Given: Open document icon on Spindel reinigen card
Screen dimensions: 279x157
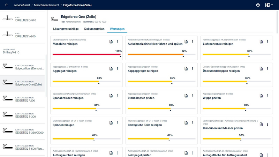Looking at the screenshot, I should click(111, 123).
